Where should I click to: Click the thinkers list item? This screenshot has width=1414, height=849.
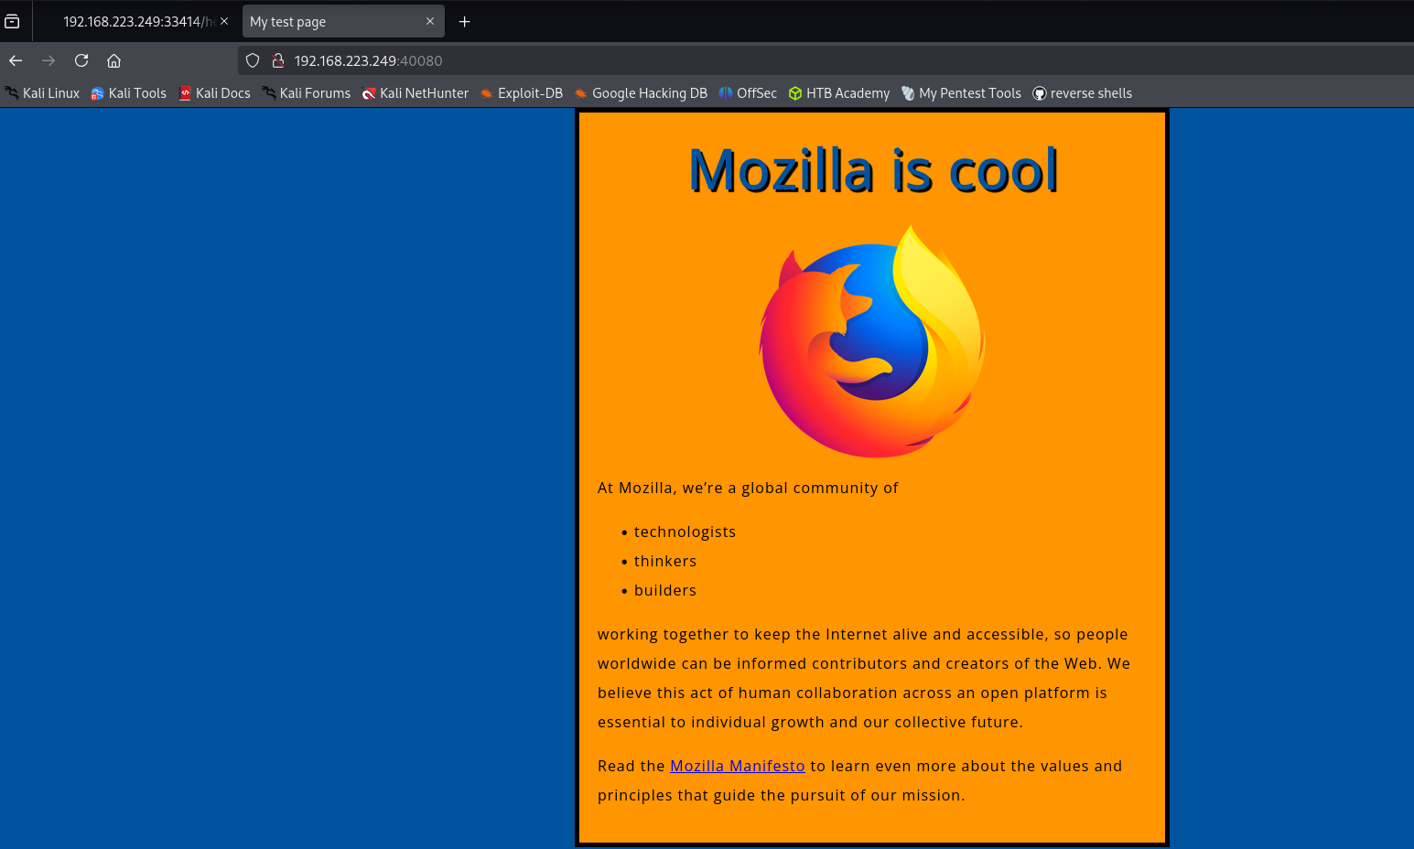tap(665, 561)
